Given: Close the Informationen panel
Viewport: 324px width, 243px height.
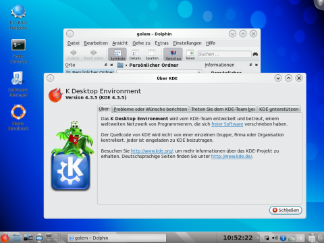Looking at the screenshot, I should [256, 65].
